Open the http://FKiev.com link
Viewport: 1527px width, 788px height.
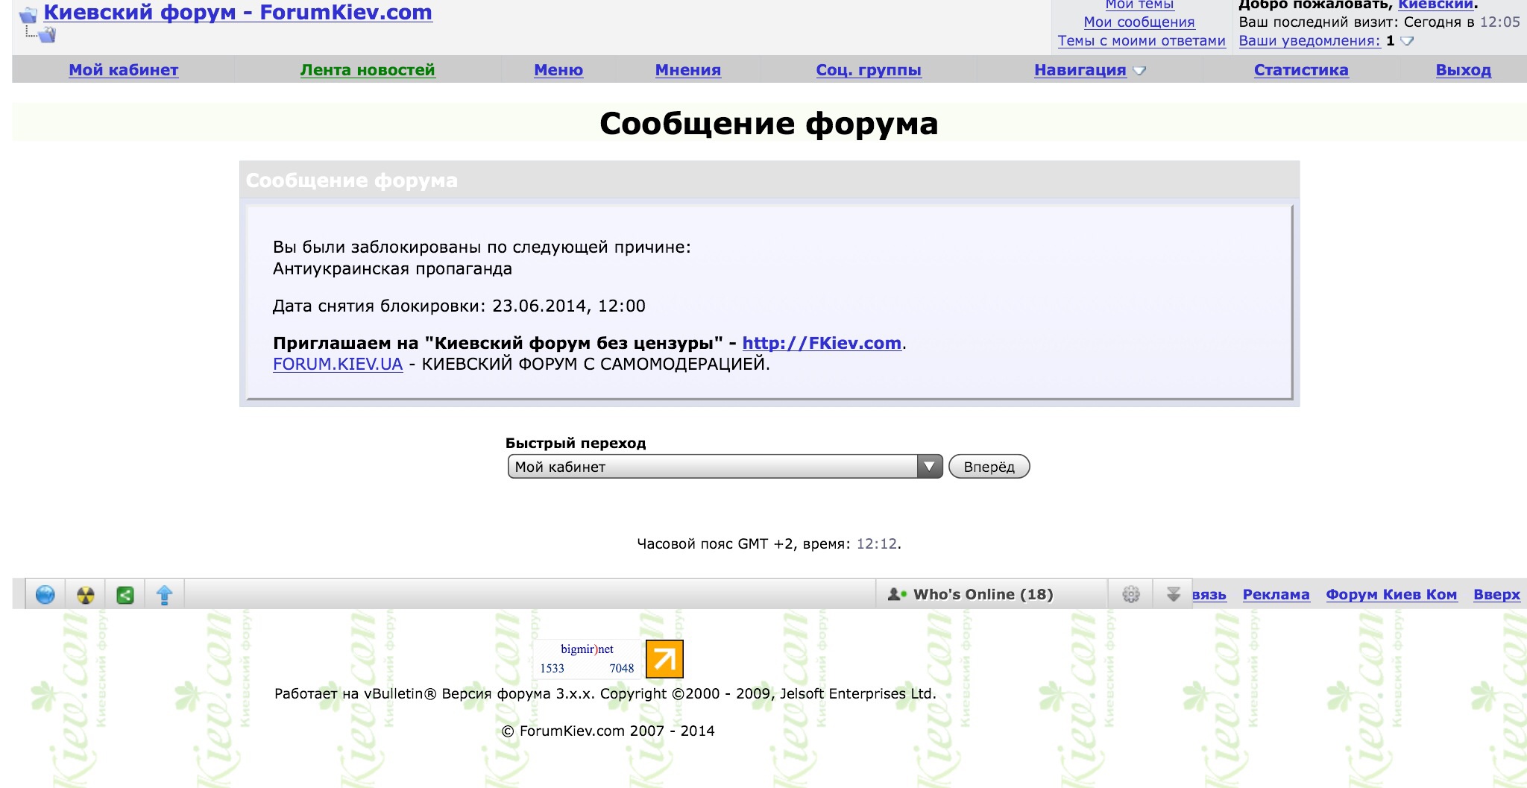pyautogui.click(x=822, y=343)
